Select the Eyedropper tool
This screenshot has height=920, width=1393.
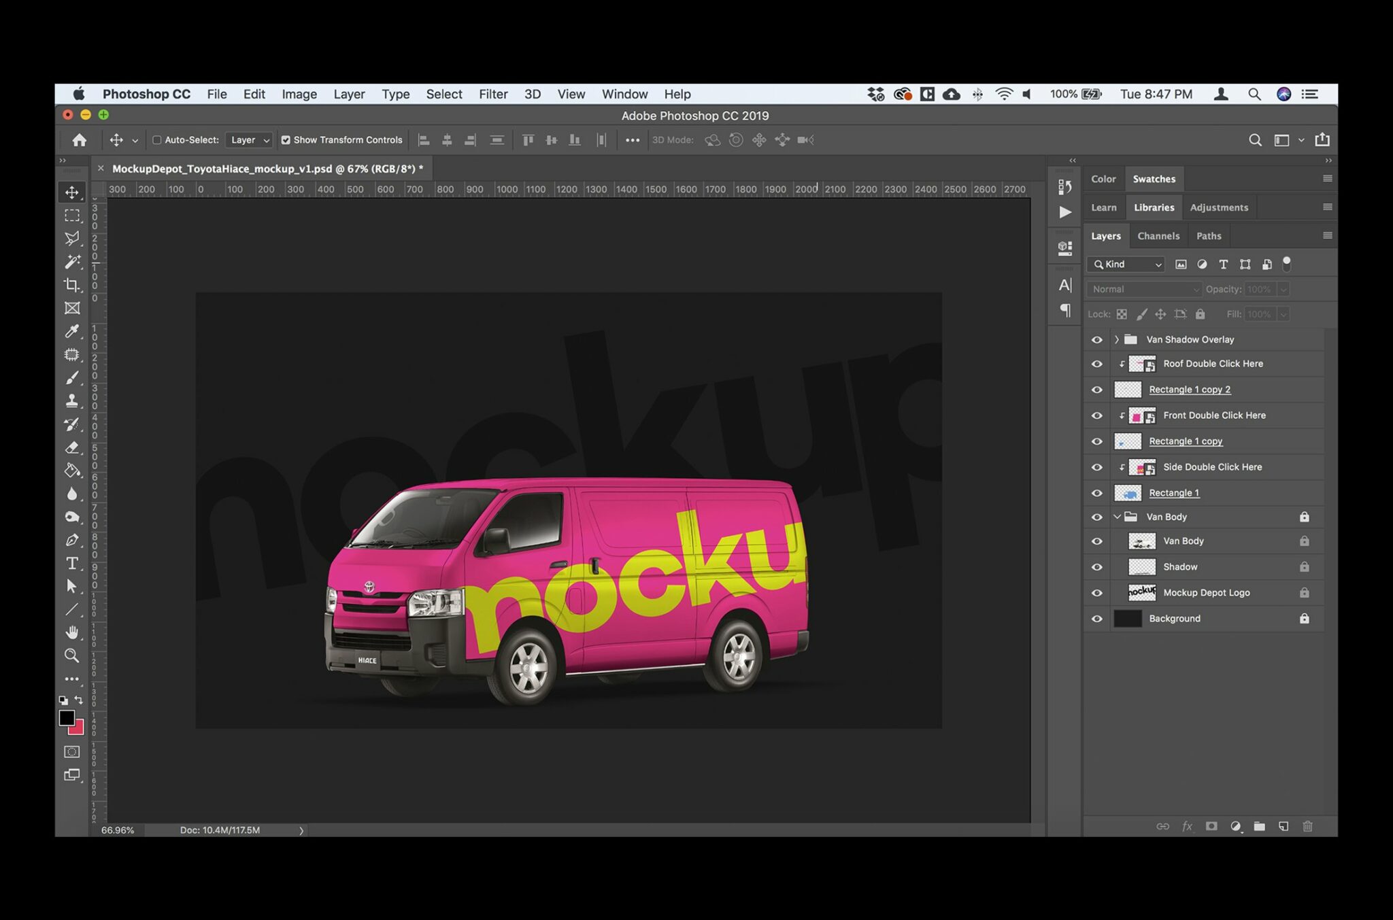(71, 331)
